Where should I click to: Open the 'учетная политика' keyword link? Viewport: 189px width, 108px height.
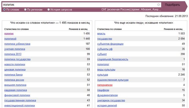[x=15, y=49]
